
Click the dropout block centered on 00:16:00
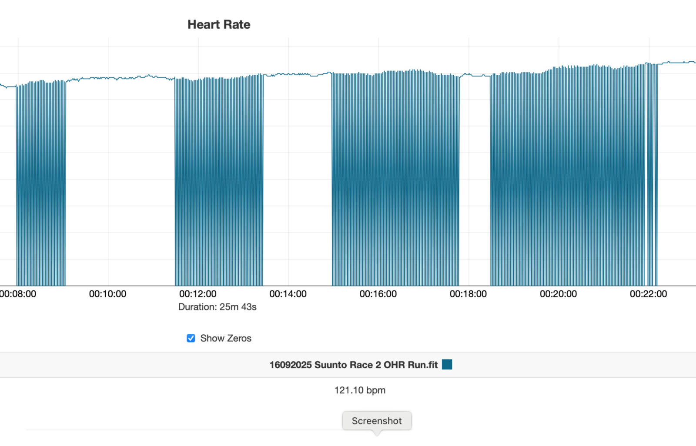(x=395, y=183)
